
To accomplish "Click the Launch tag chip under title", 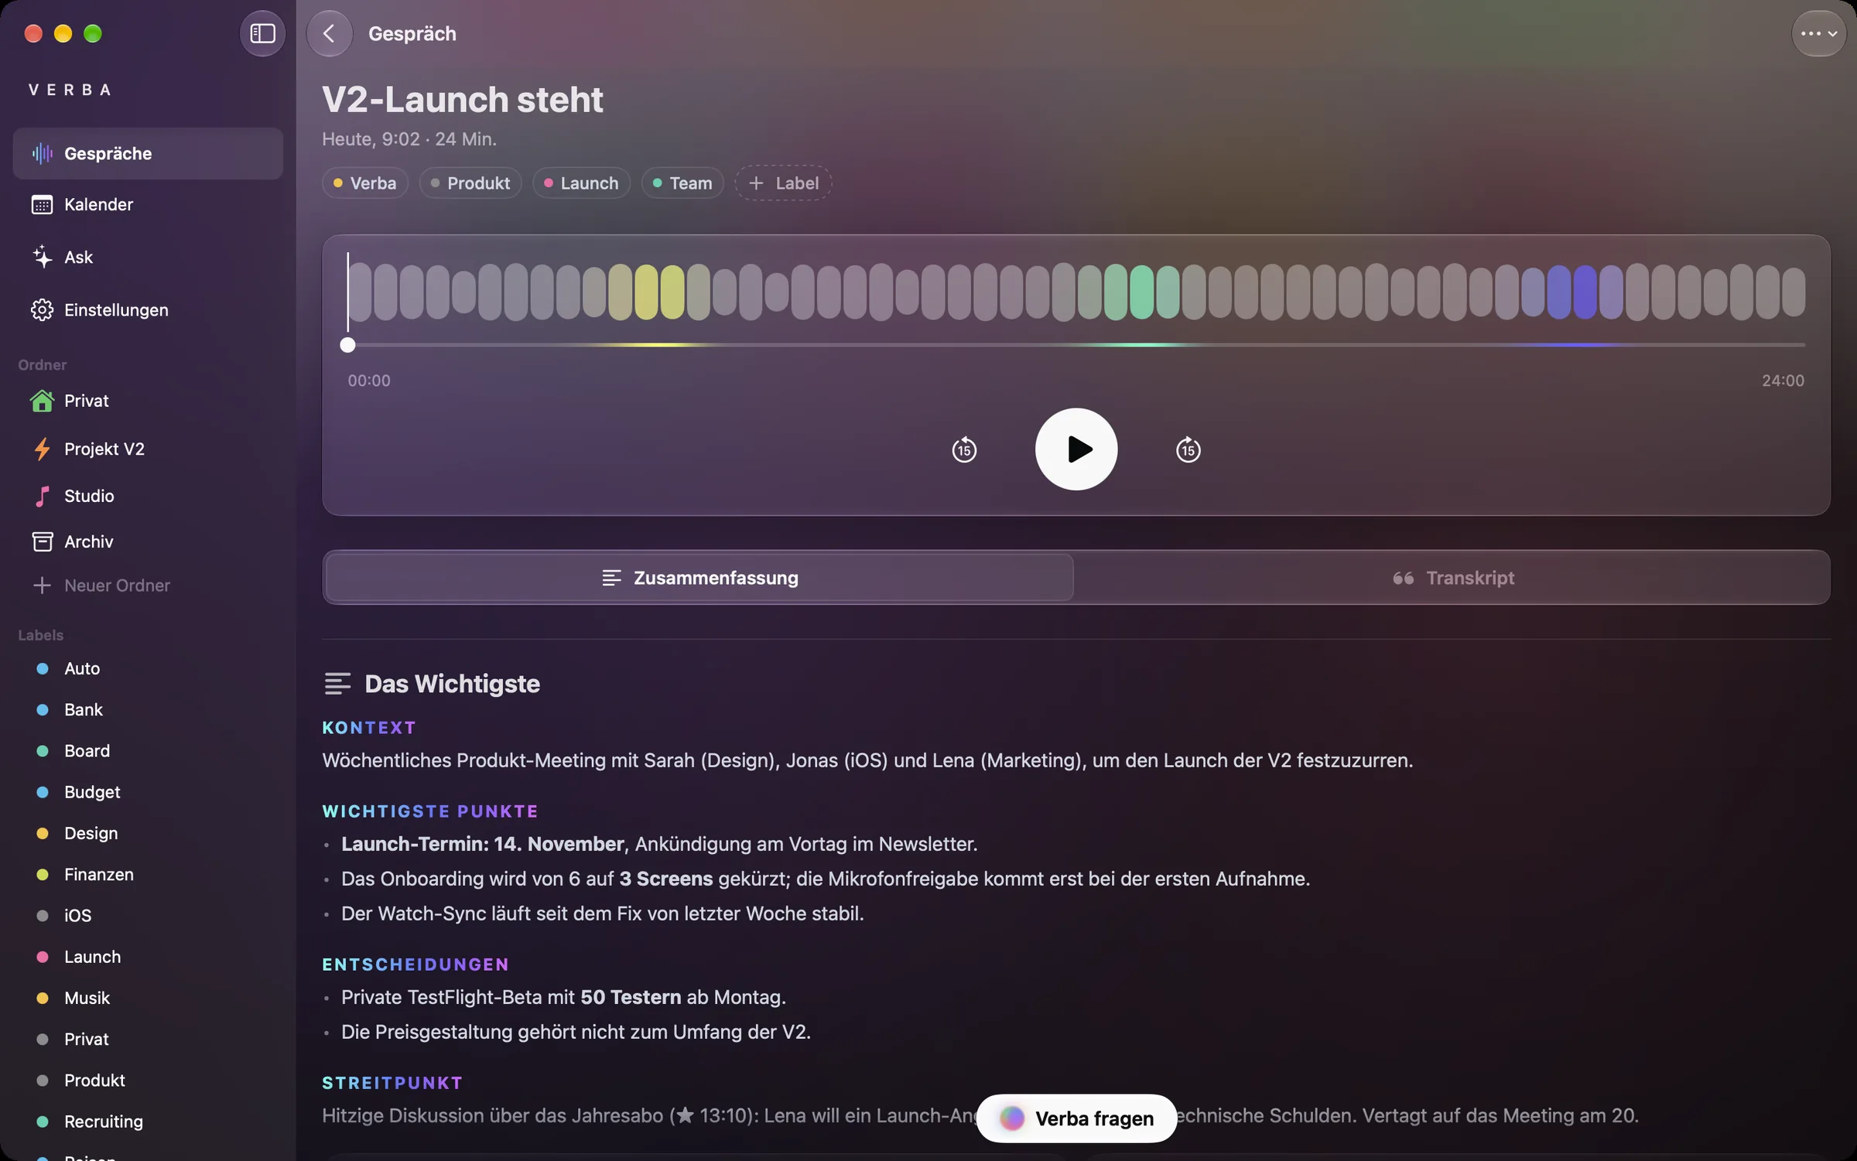I will (x=581, y=183).
